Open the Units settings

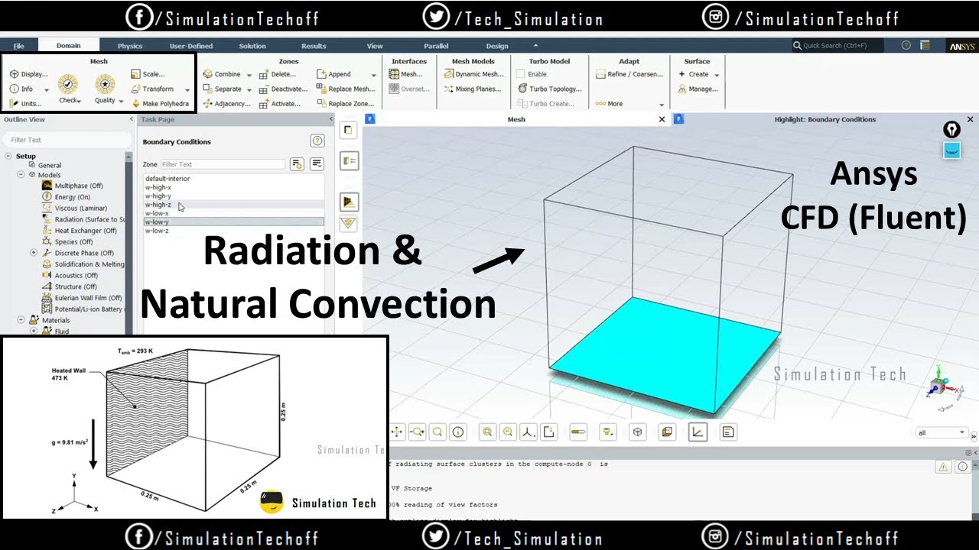[25, 103]
